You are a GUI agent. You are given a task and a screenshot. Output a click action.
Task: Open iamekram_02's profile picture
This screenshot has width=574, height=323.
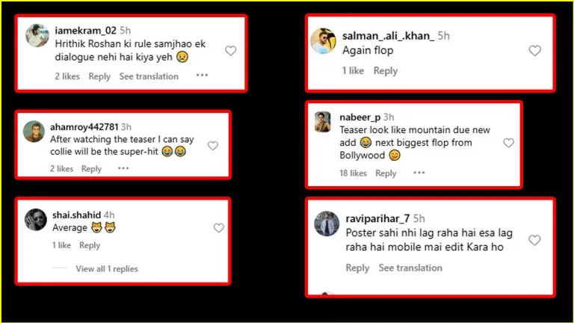37,36
